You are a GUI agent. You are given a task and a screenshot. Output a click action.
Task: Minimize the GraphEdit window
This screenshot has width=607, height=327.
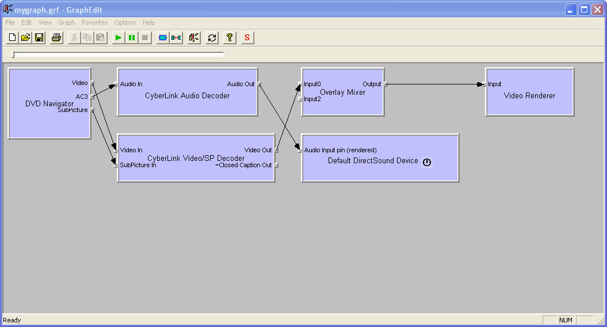click(x=571, y=10)
